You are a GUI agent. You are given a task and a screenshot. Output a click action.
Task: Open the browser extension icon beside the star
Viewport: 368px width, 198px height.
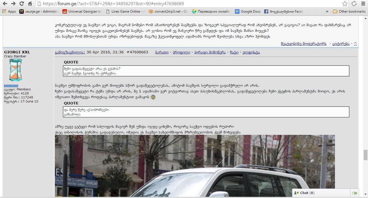pos(354,4)
